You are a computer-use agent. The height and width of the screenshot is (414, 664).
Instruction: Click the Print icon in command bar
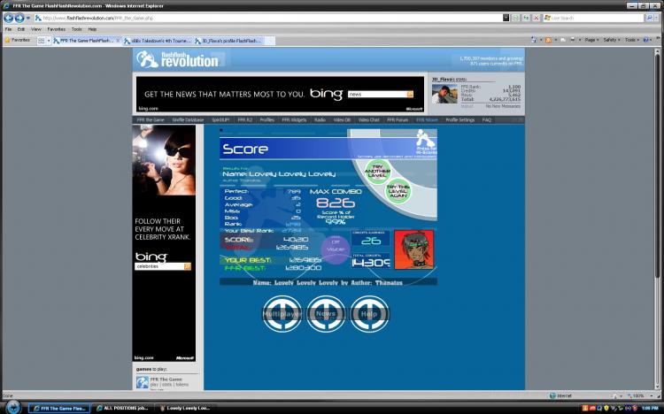(573, 40)
